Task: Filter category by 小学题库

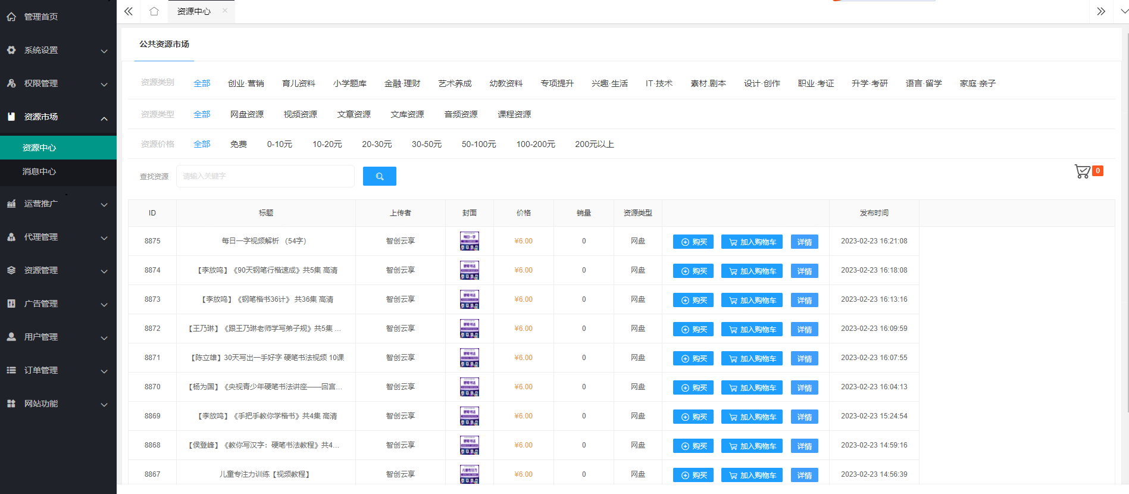Action: [350, 83]
